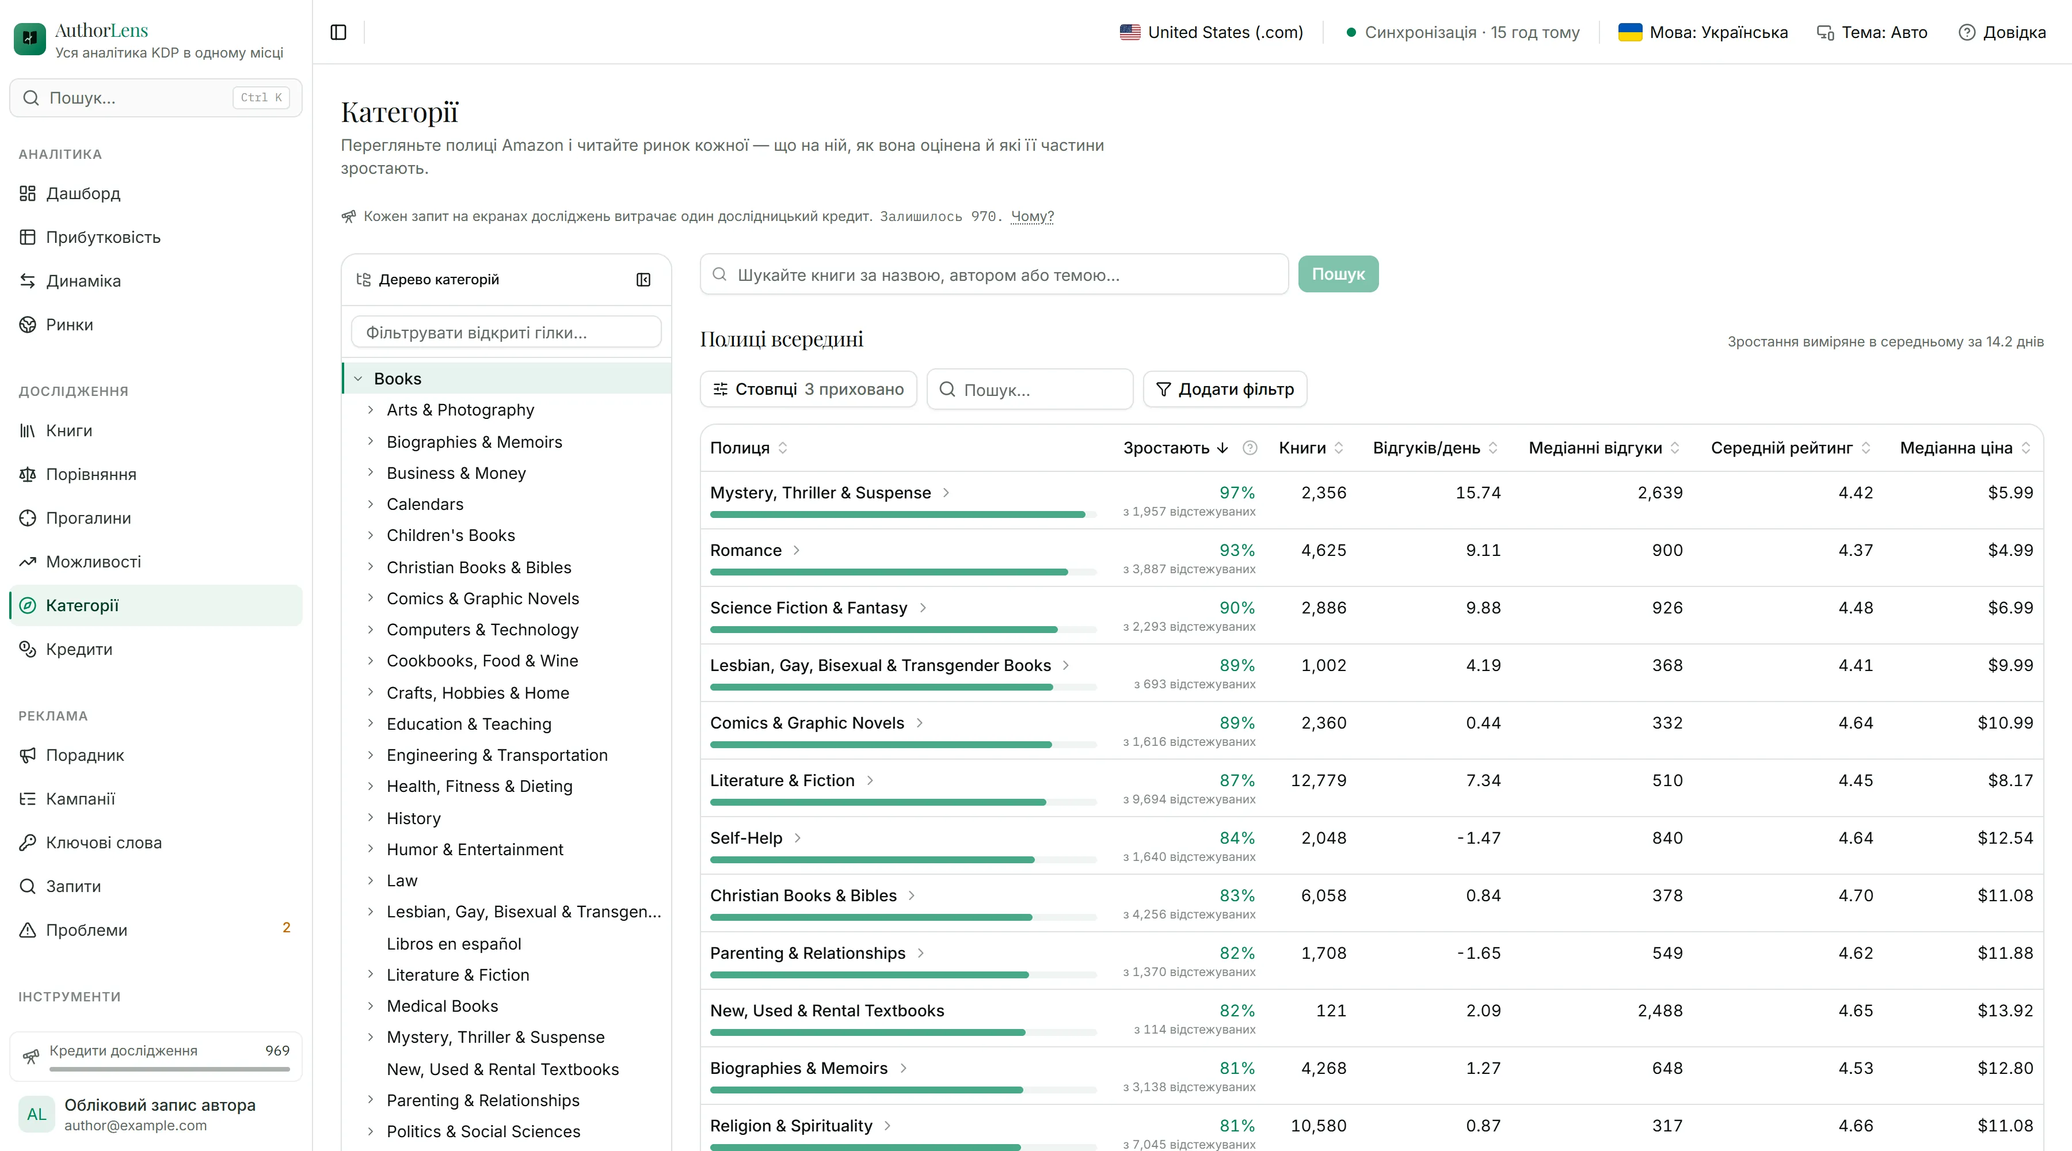
Task: Expand Arts & Photography tree branch
Action: click(370, 409)
